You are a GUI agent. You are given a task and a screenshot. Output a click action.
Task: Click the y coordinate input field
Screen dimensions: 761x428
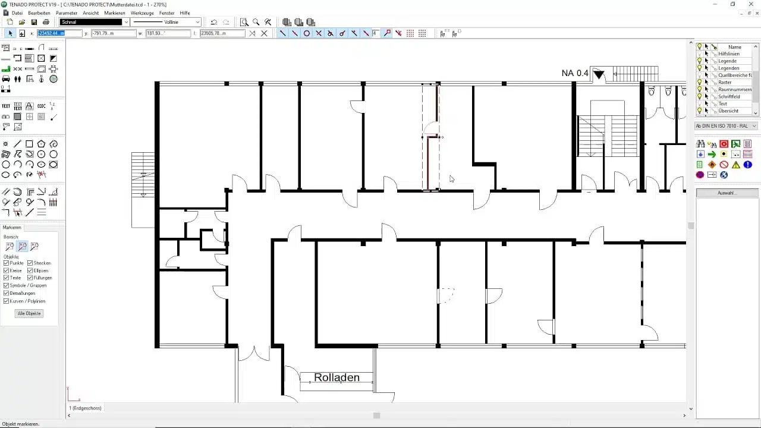[x=114, y=33]
